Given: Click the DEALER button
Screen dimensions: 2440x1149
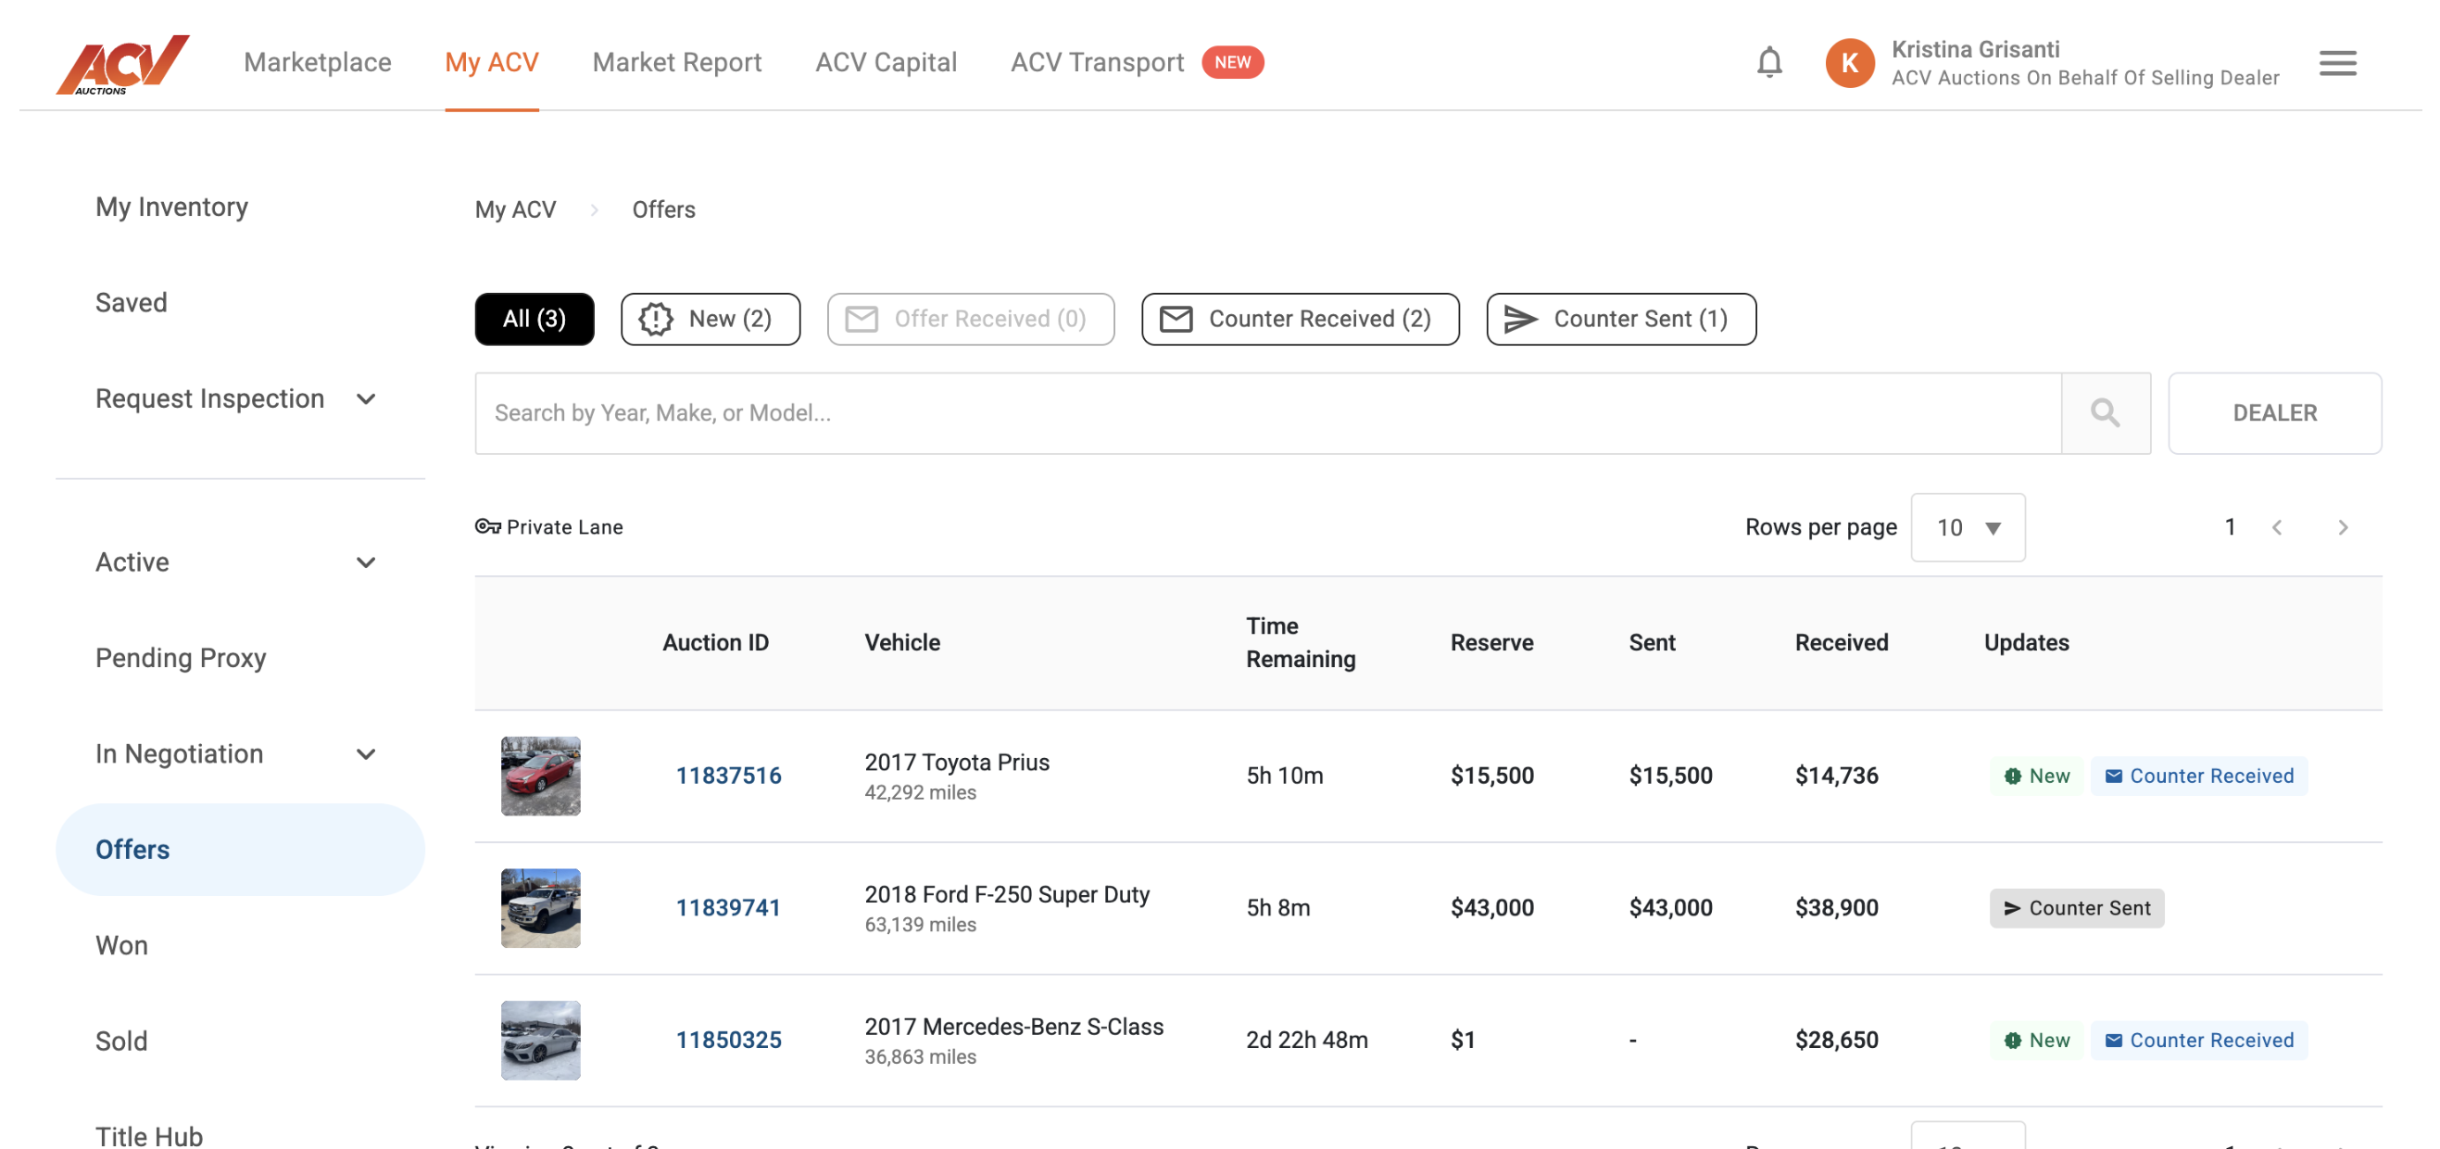Looking at the screenshot, I should (x=2274, y=412).
